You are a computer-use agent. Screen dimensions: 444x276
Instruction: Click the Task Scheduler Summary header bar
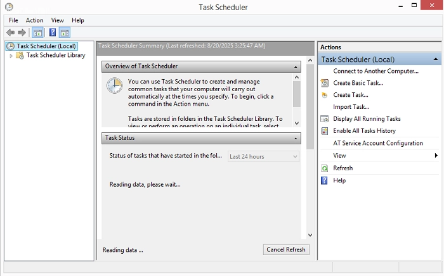[206, 48]
